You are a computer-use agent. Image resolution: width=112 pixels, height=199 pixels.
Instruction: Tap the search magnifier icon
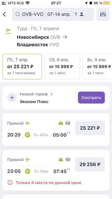point(18,15)
